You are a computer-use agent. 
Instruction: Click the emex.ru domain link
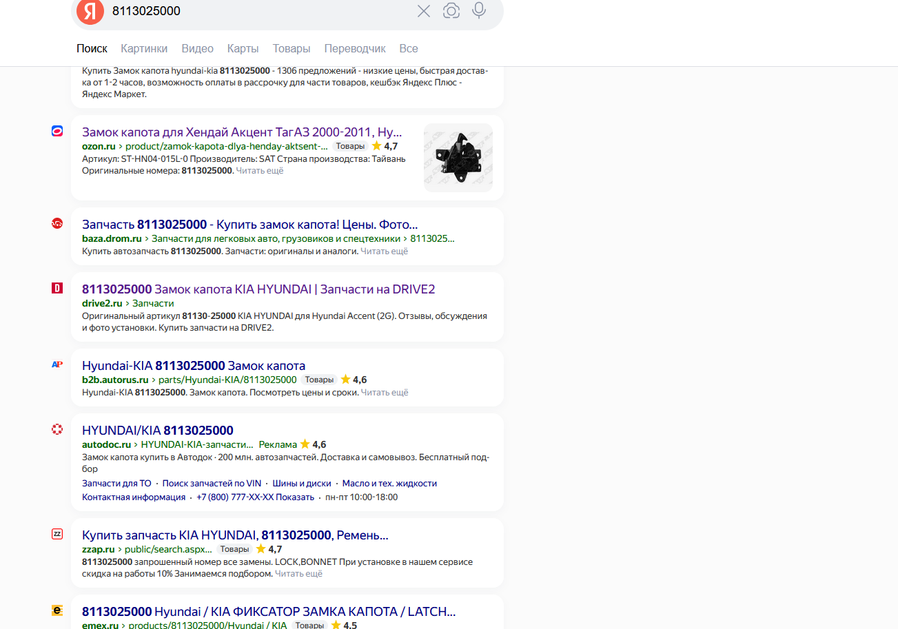point(99,626)
